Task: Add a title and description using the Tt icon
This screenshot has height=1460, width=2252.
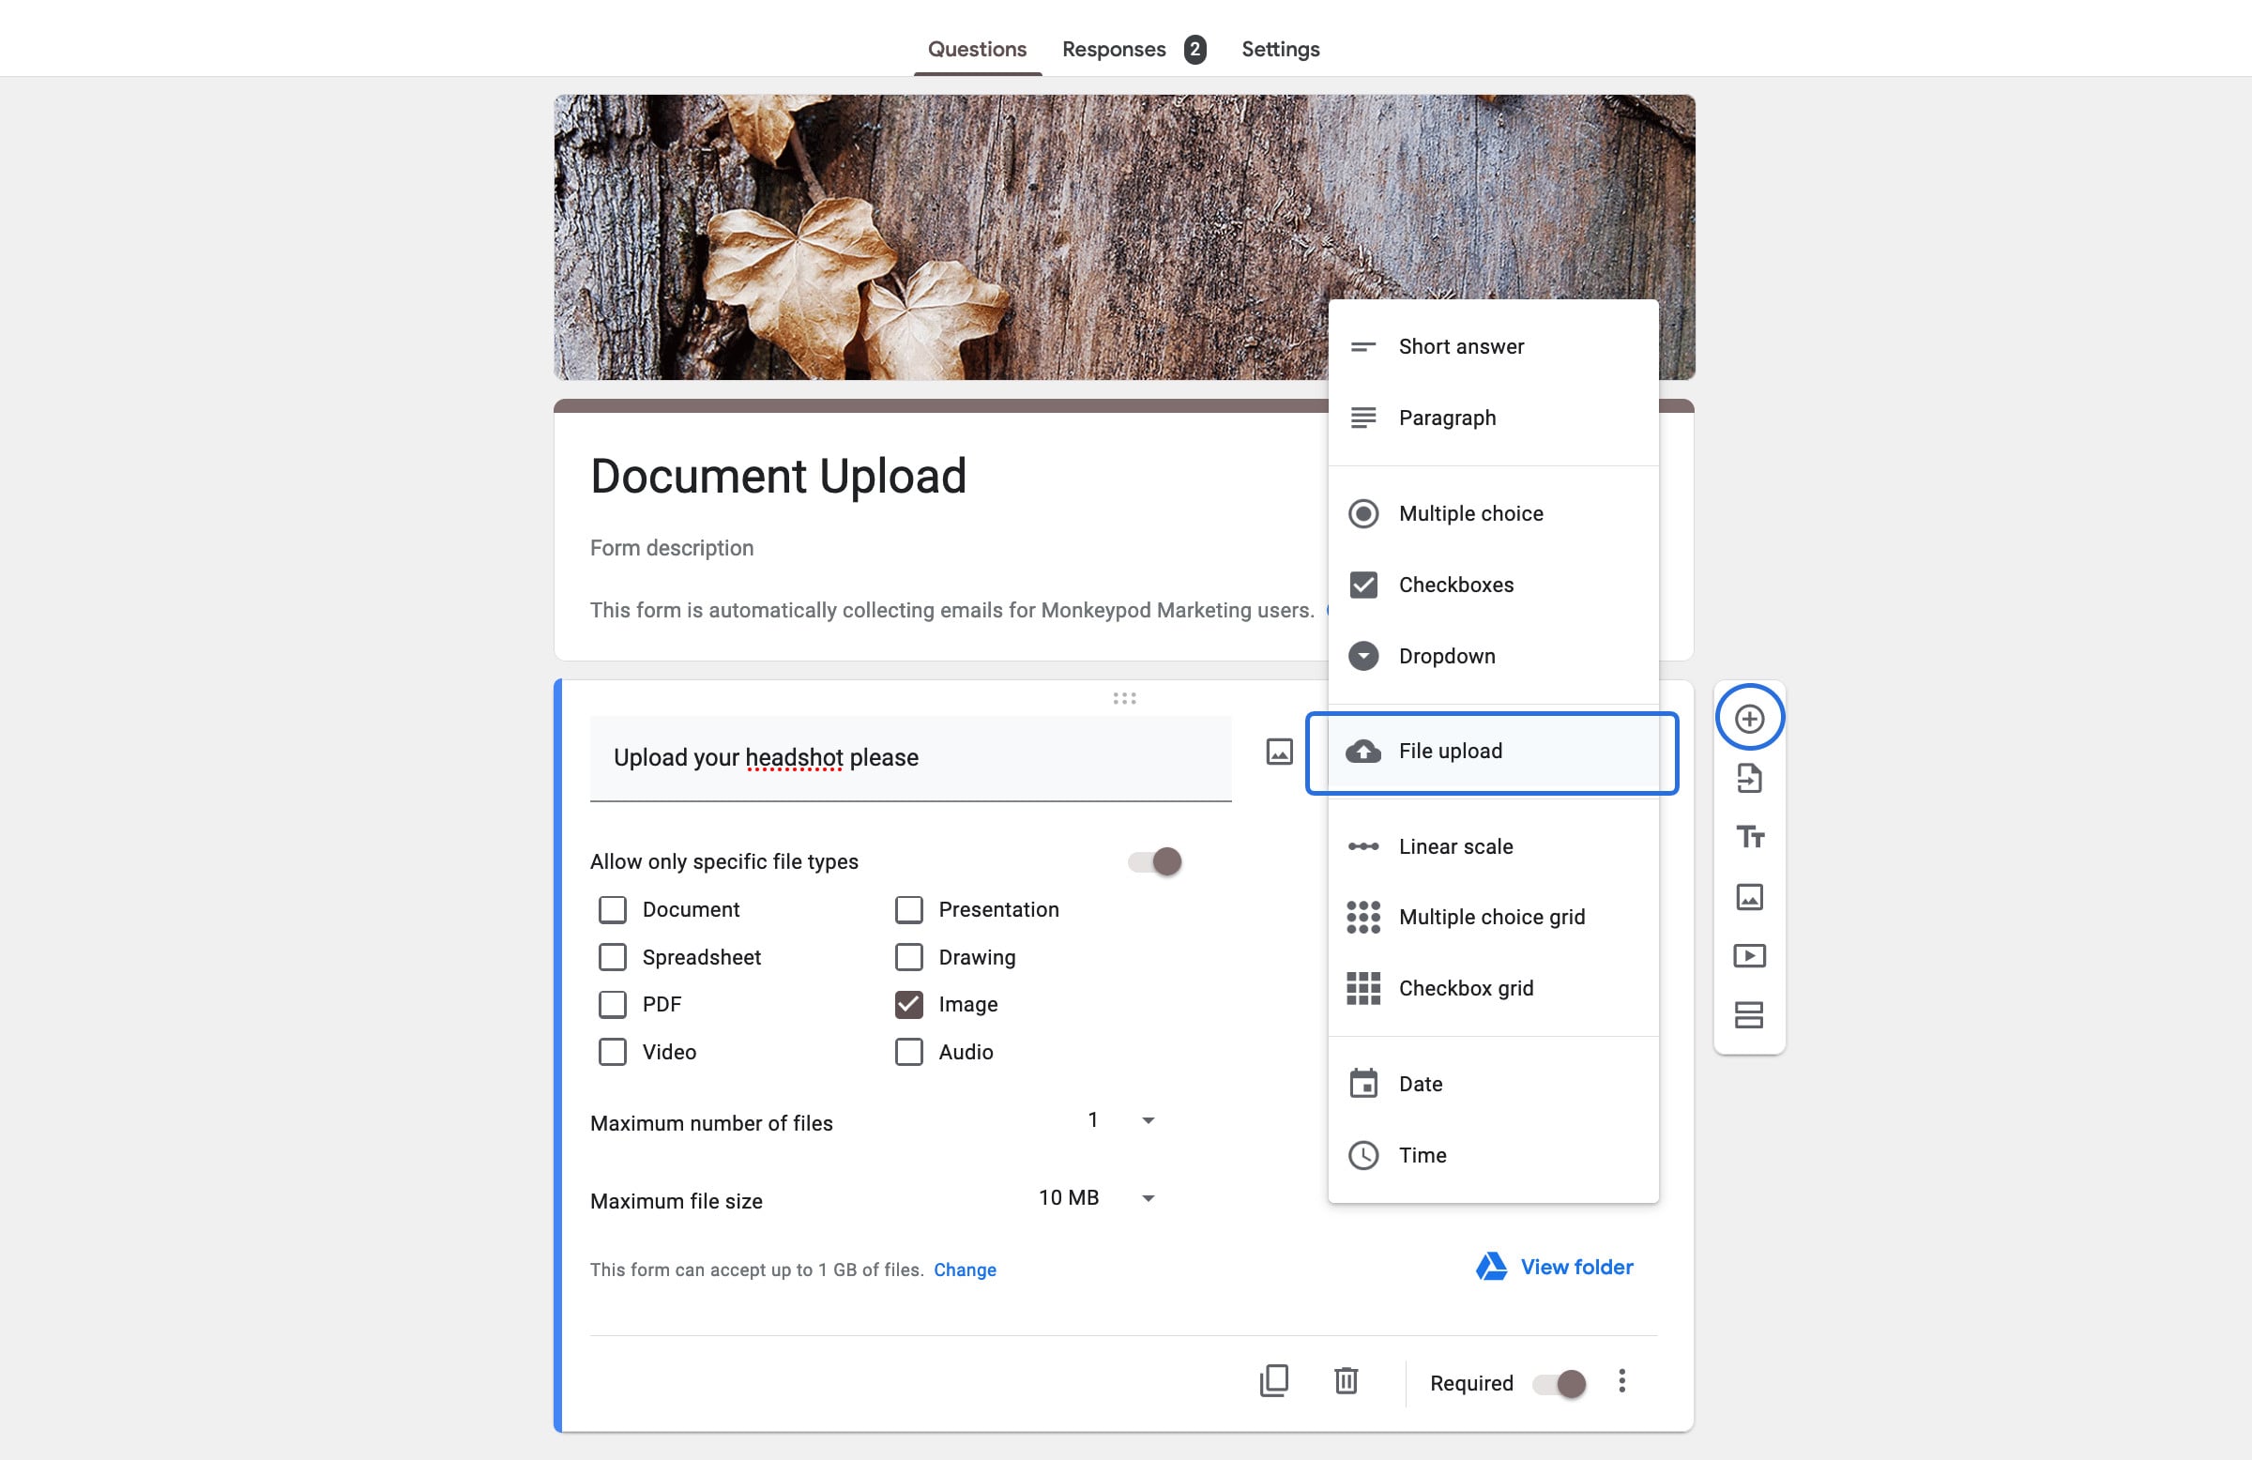Action: [x=1751, y=837]
